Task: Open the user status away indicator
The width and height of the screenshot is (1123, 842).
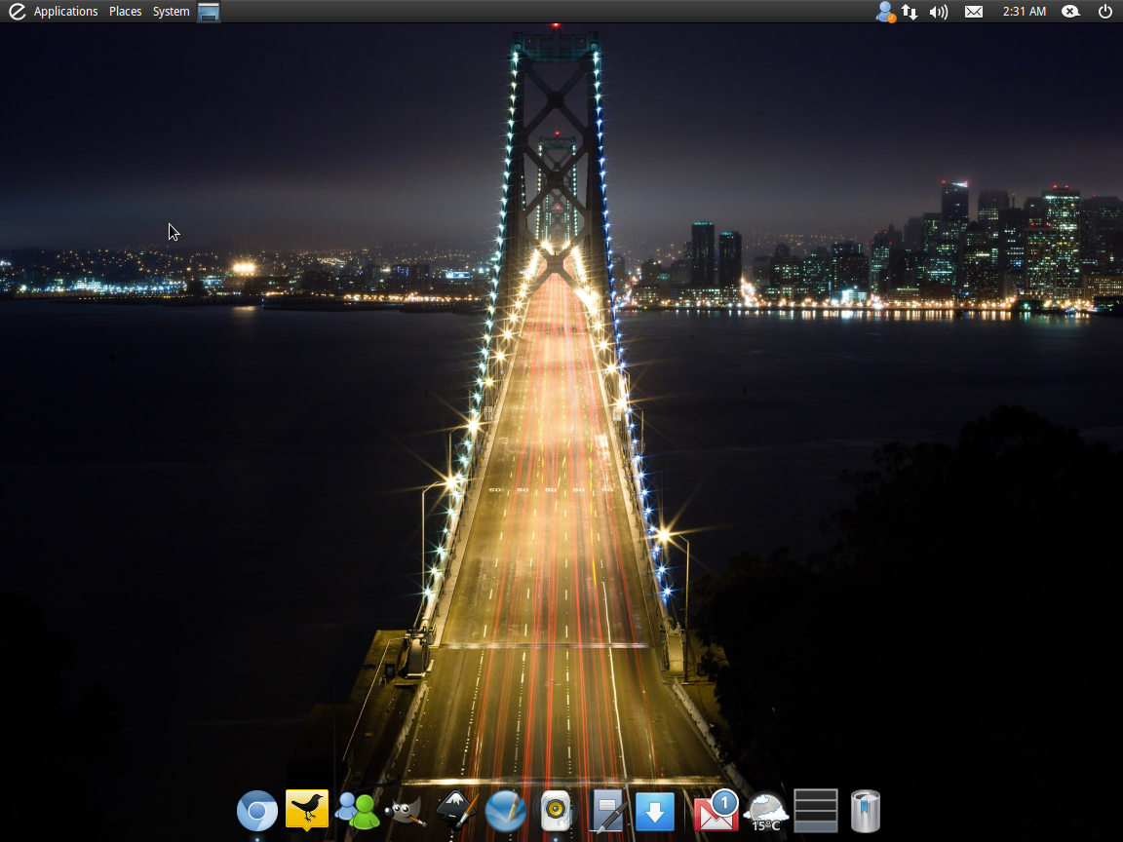Action: coord(886,12)
